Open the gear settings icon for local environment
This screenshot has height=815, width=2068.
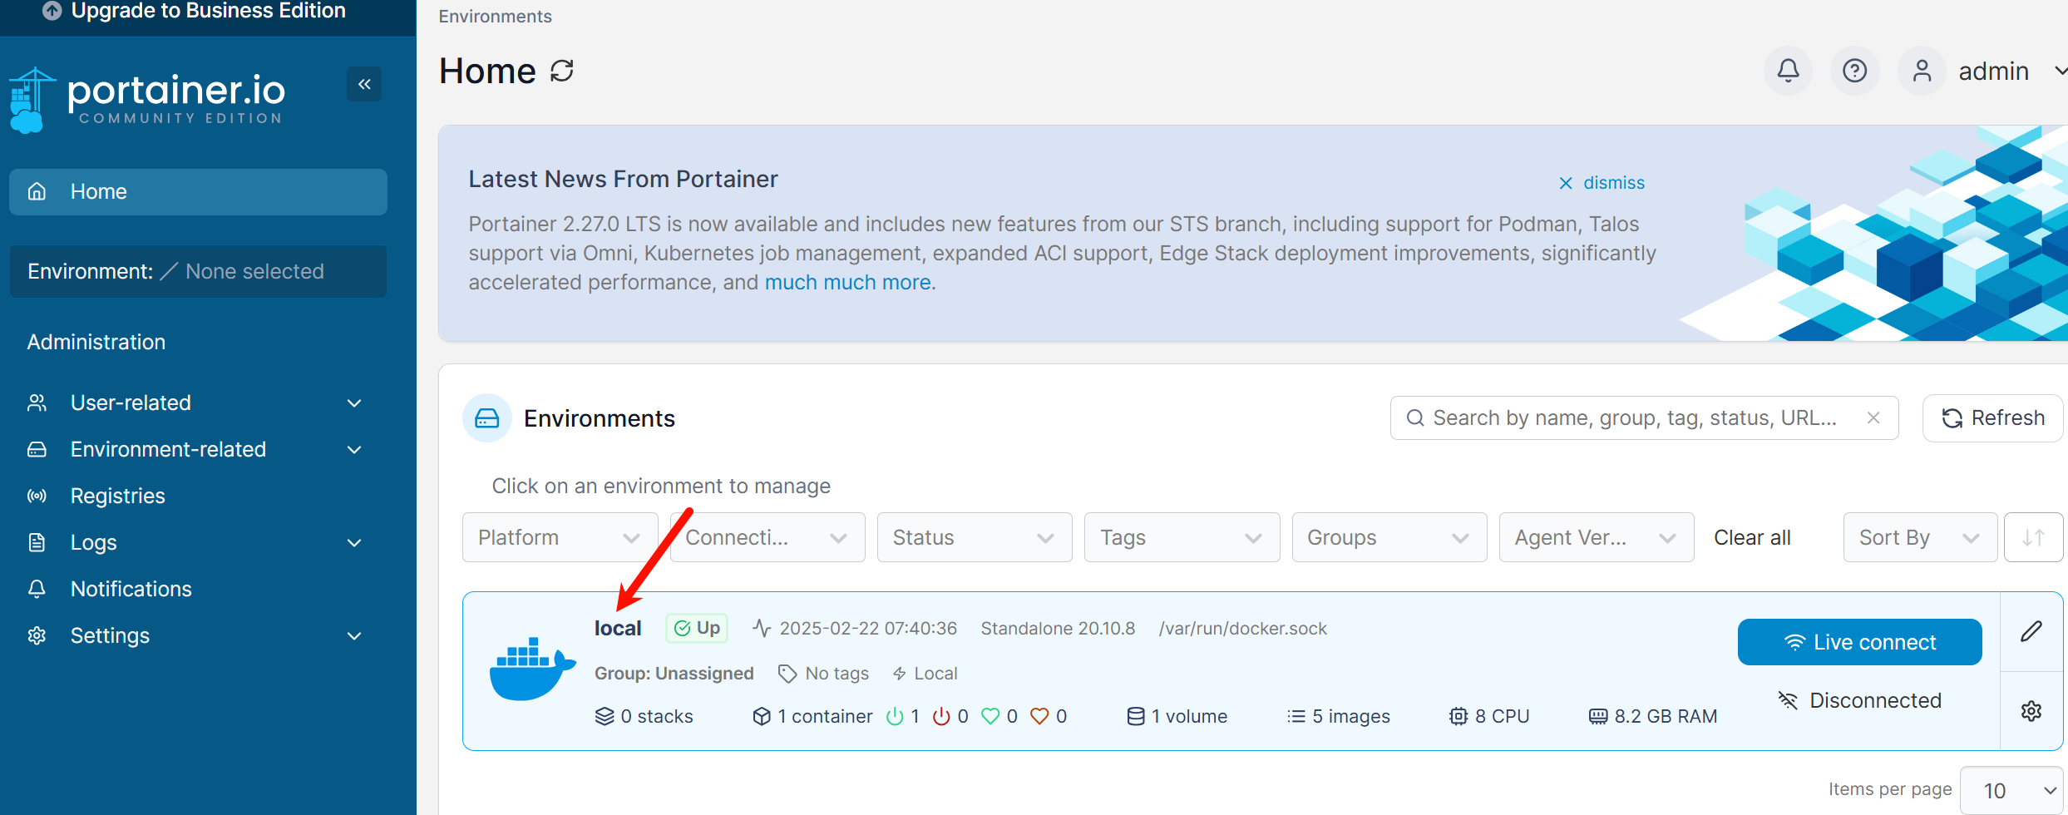click(x=2031, y=711)
